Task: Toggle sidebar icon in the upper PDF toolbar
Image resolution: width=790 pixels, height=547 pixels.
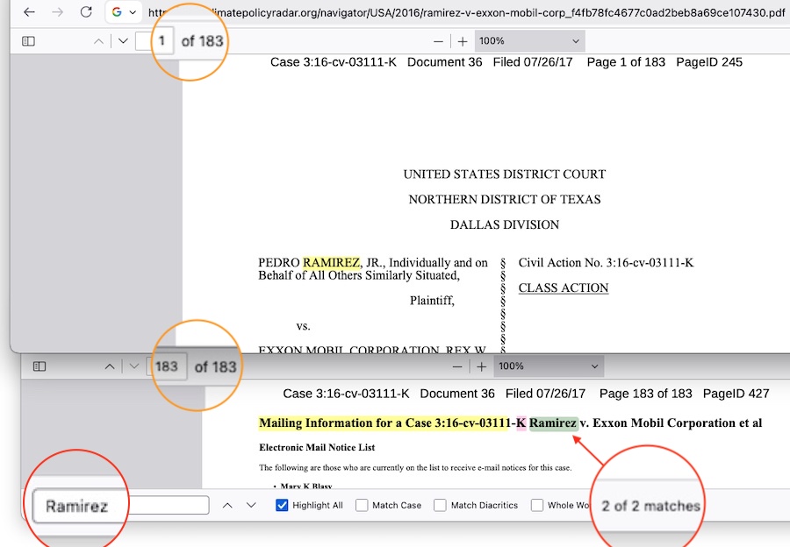Action: coord(28,41)
